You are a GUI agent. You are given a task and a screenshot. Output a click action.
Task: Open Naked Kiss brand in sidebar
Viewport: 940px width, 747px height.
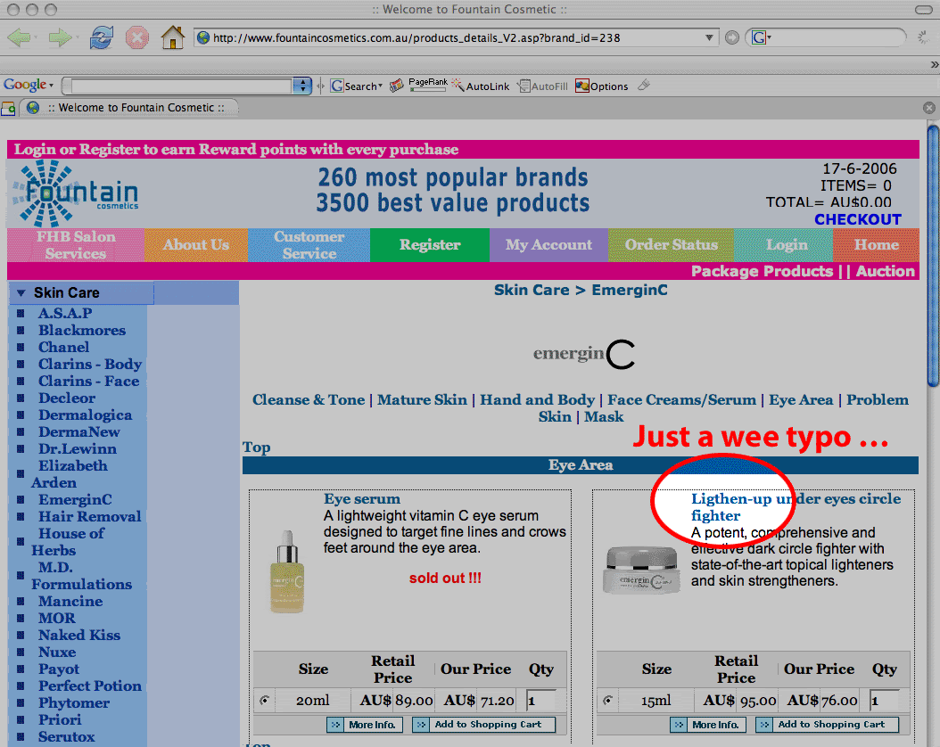79,635
